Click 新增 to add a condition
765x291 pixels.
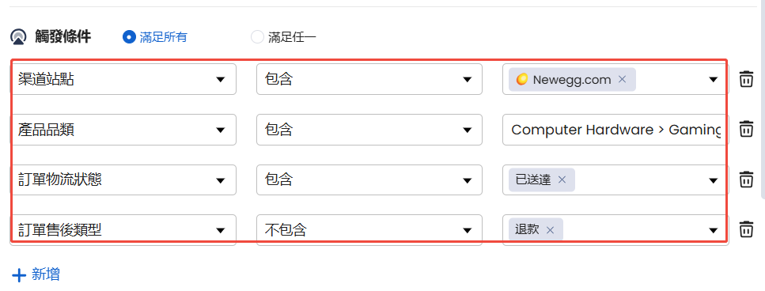pyautogui.click(x=46, y=274)
